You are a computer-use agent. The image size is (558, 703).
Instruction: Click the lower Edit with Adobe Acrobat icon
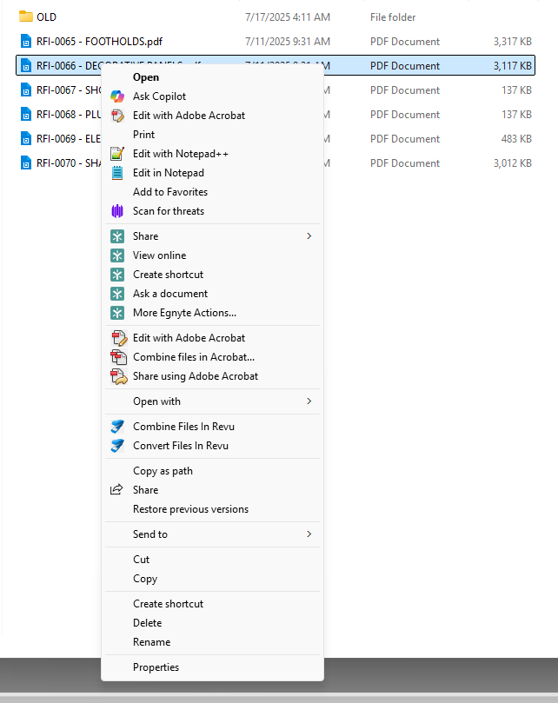(118, 338)
